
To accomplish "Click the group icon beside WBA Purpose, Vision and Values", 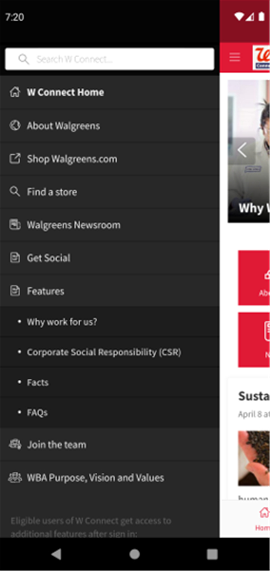I will 15,477.
